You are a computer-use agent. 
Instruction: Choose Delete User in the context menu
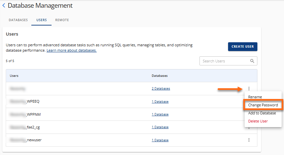258,121
